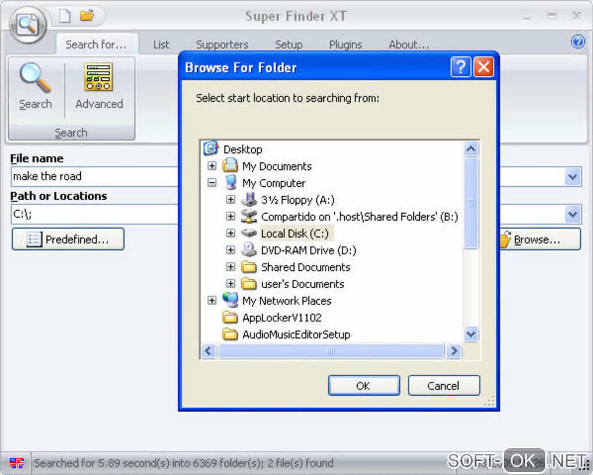593x475 pixels.
Task: Open the Advanced search settings icon
Action: coord(98,77)
